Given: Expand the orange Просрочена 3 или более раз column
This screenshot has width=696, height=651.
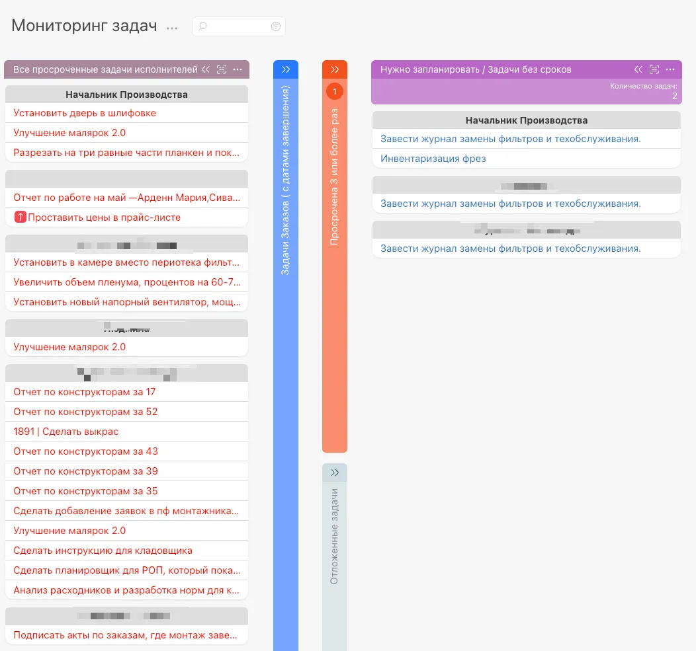Looking at the screenshot, I should point(335,69).
